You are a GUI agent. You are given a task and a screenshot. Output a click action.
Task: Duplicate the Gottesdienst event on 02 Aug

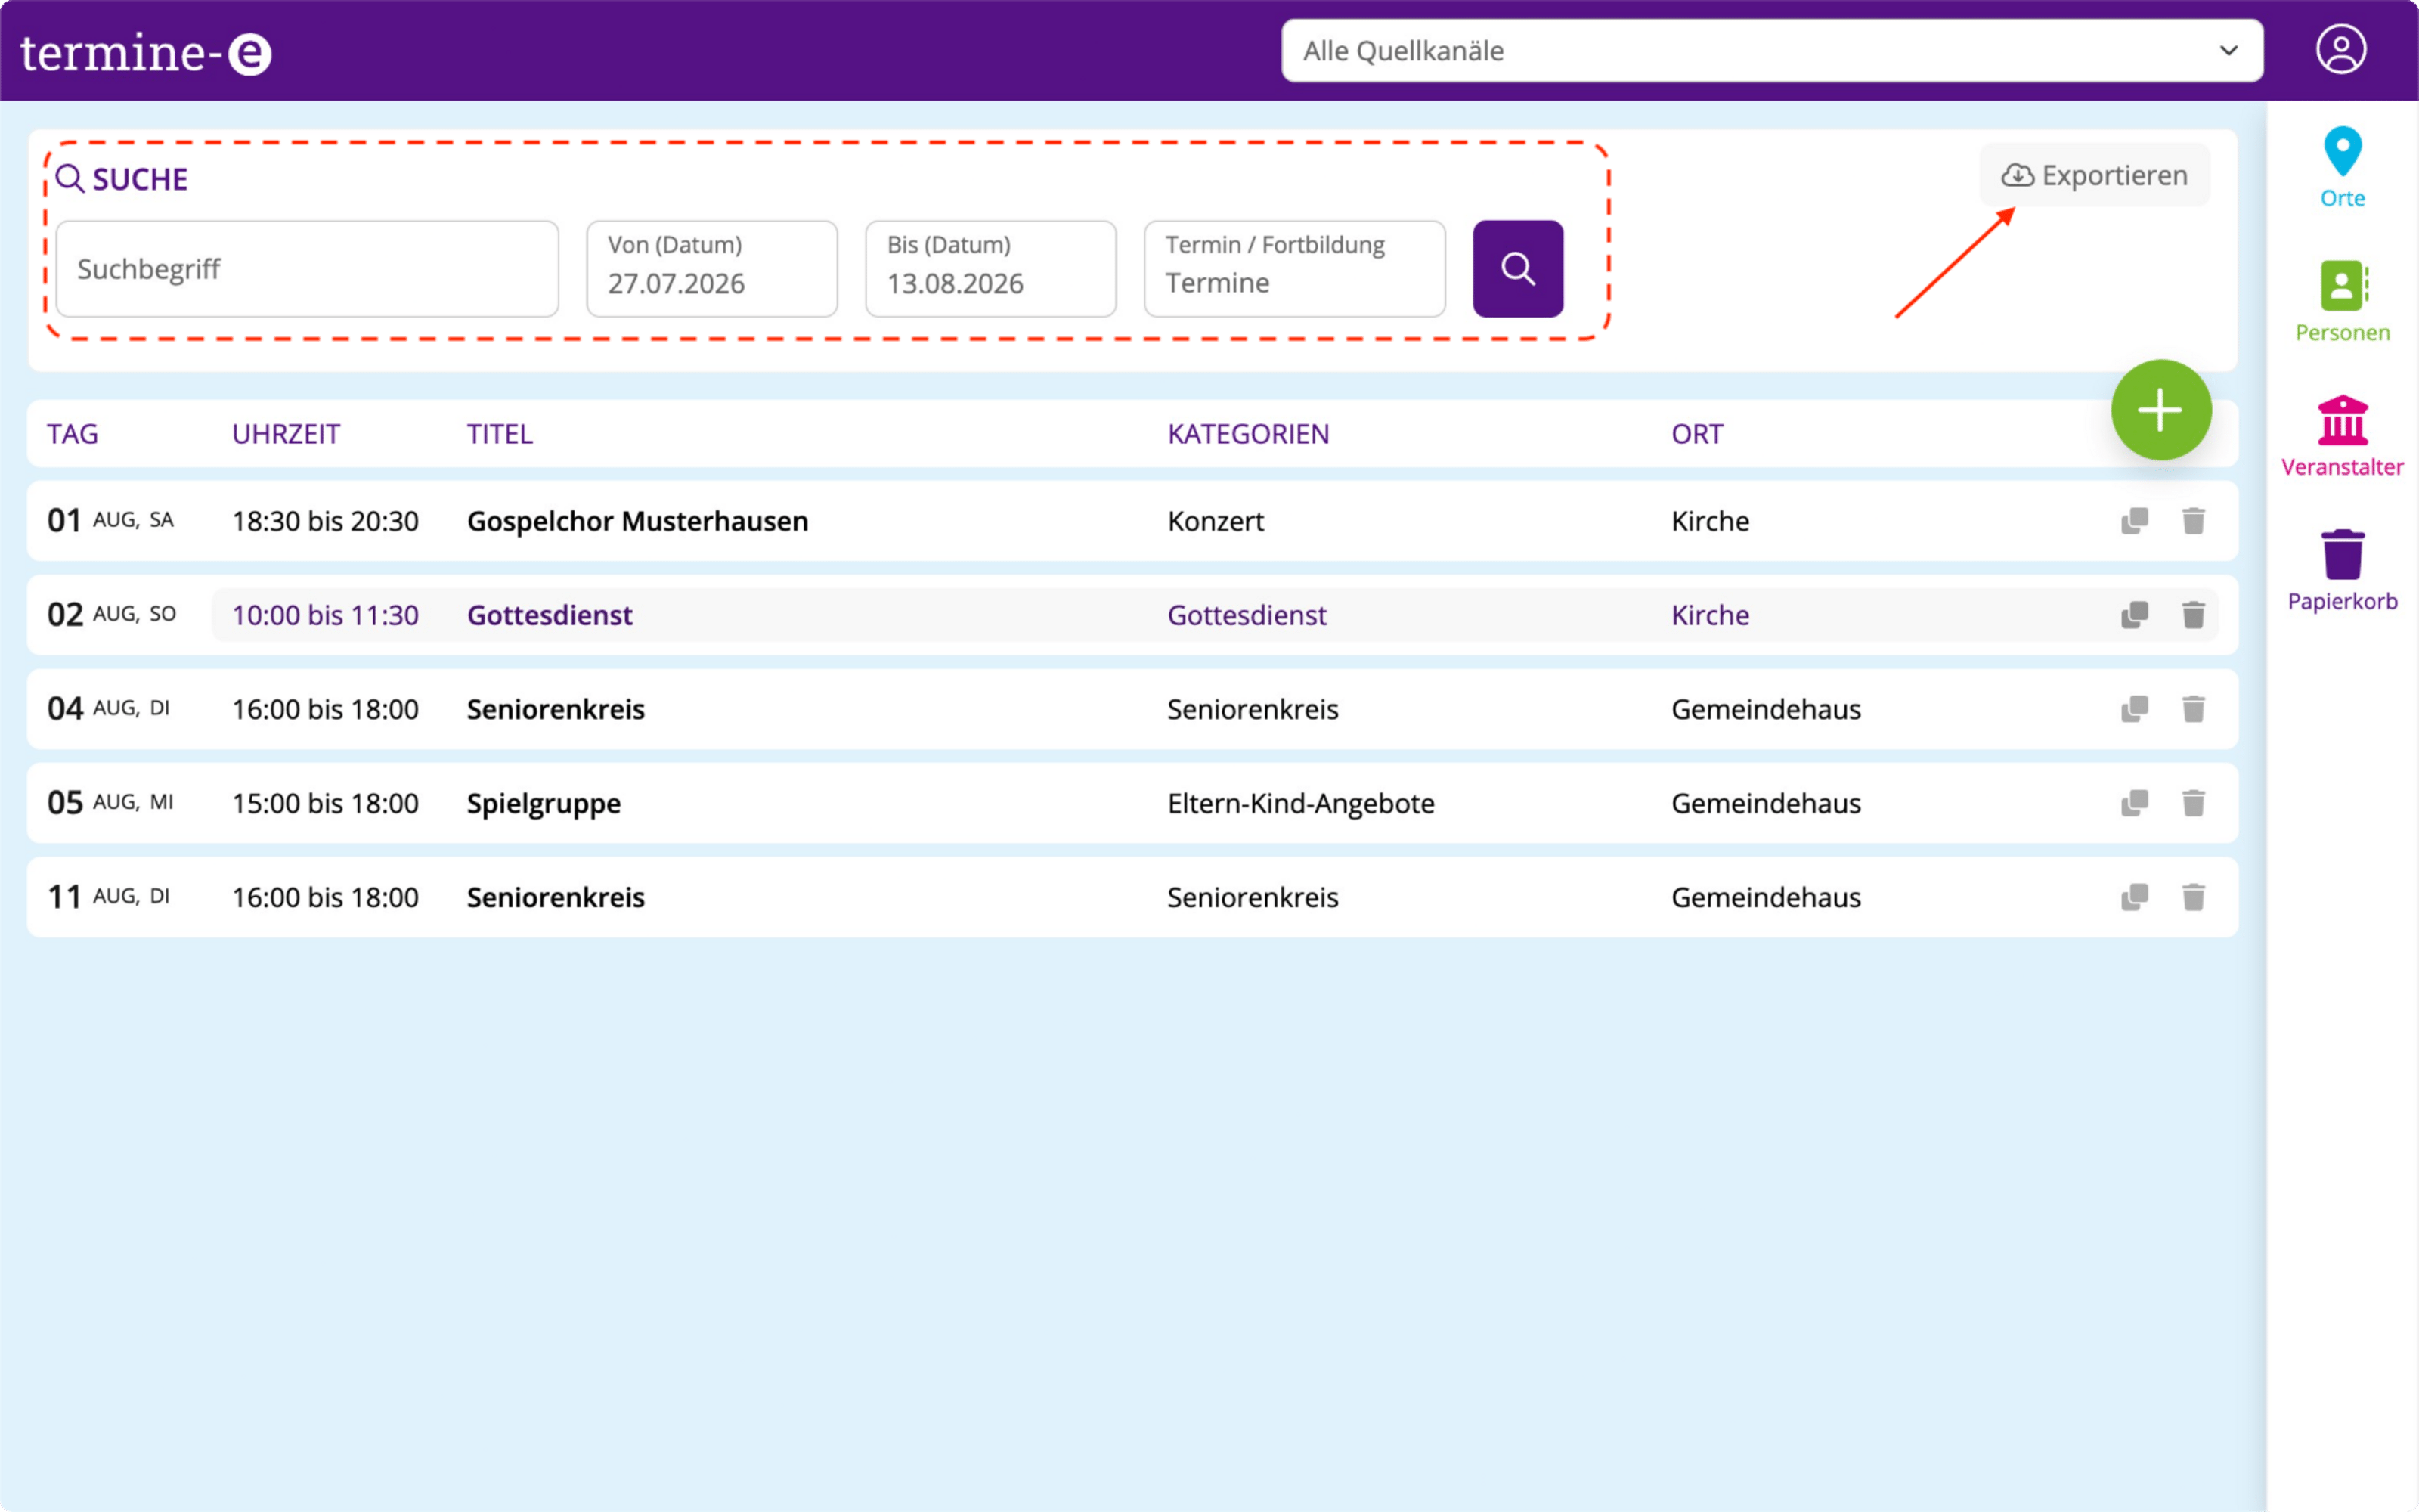[2134, 615]
